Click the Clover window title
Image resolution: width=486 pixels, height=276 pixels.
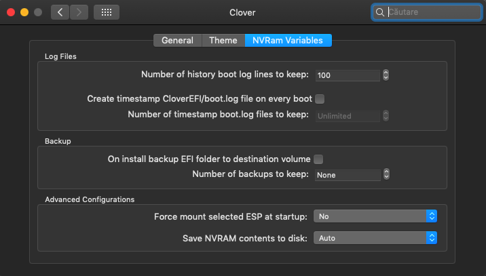tap(242, 13)
